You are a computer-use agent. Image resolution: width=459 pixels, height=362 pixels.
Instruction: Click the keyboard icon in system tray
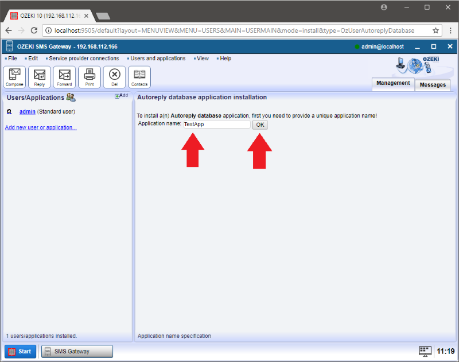coord(425,351)
